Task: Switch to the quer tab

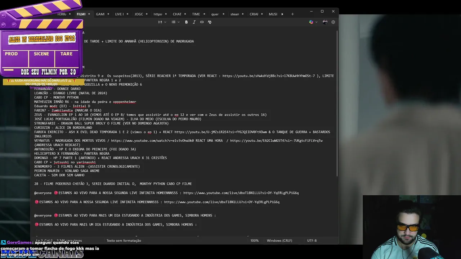Action: tap(215, 14)
